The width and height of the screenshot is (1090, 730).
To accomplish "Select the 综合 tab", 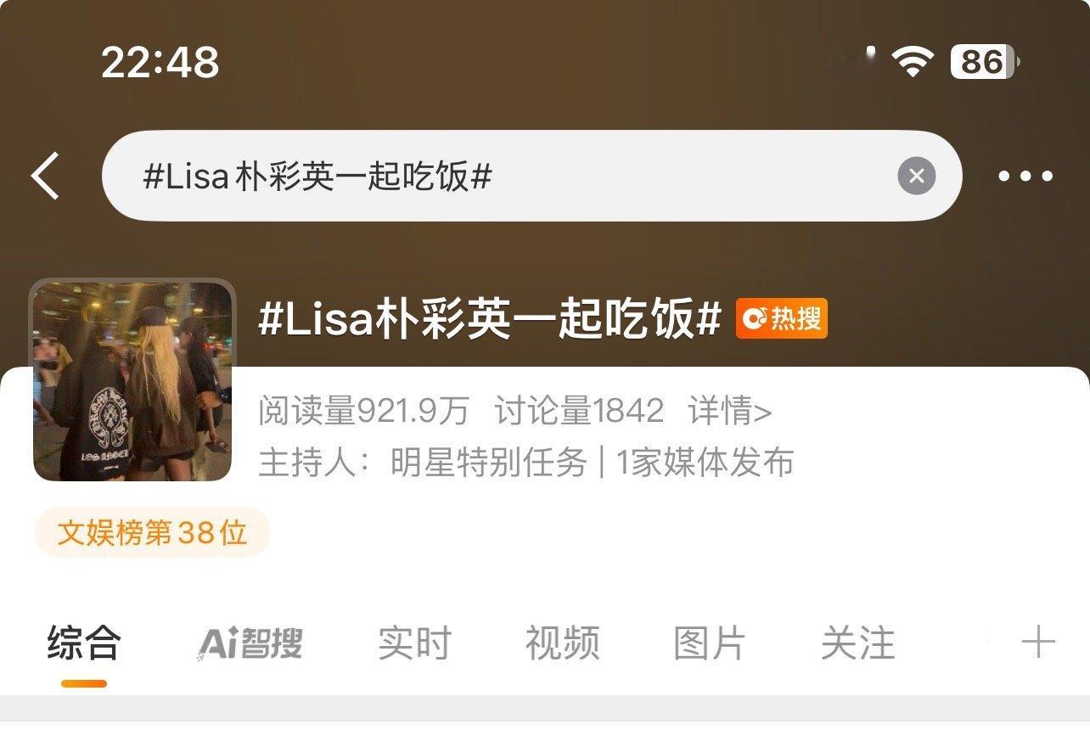I will click(84, 643).
